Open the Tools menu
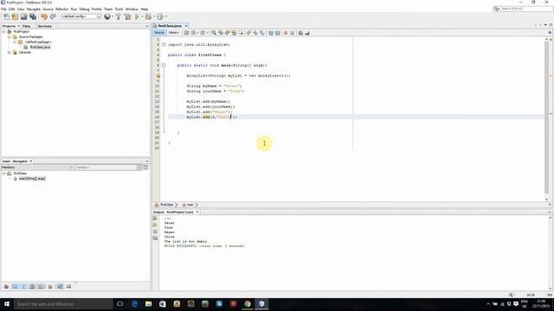 tap(119, 10)
